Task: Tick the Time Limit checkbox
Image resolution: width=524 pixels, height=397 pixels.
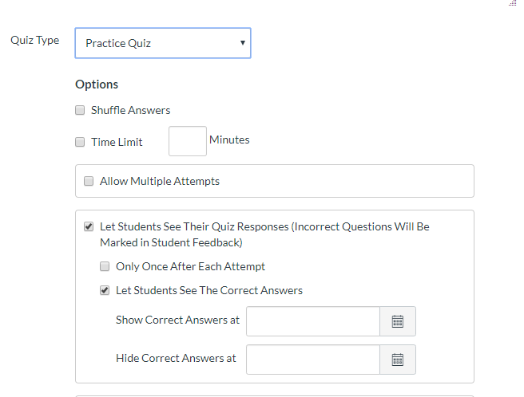Action: click(80, 143)
